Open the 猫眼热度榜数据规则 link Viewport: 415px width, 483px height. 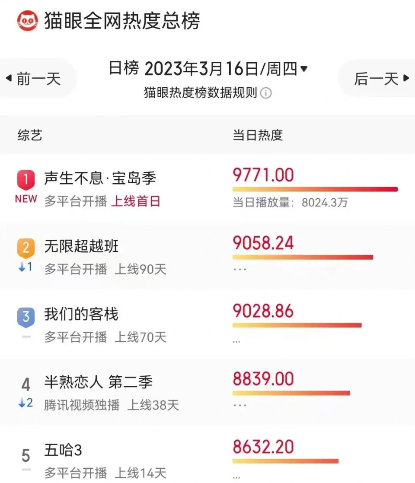(x=201, y=93)
